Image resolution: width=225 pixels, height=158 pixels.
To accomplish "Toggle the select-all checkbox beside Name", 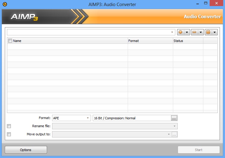I will pyautogui.click(x=10, y=41).
